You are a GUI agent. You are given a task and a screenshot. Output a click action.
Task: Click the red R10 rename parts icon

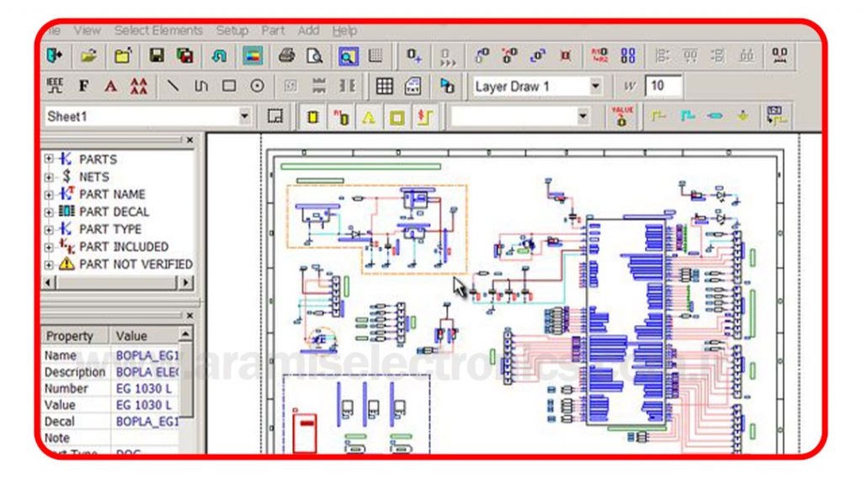pyautogui.click(x=599, y=55)
